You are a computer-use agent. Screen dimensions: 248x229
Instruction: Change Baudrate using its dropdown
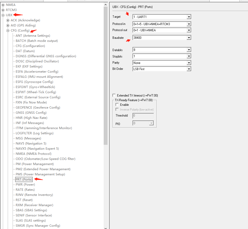[189, 38]
